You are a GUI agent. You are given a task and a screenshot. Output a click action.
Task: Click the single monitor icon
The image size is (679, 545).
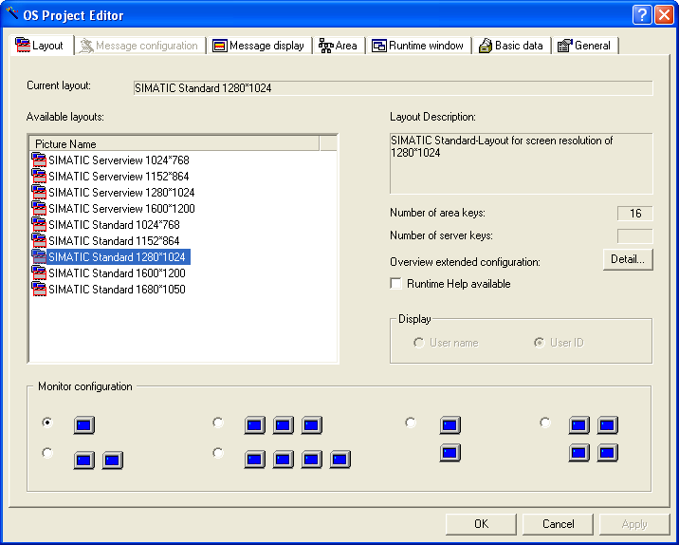pyautogui.click(x=84, y=425)
